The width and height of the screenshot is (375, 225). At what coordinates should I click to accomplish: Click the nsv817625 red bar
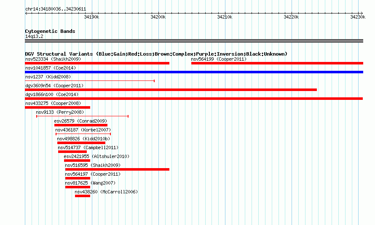coord(78,187)
